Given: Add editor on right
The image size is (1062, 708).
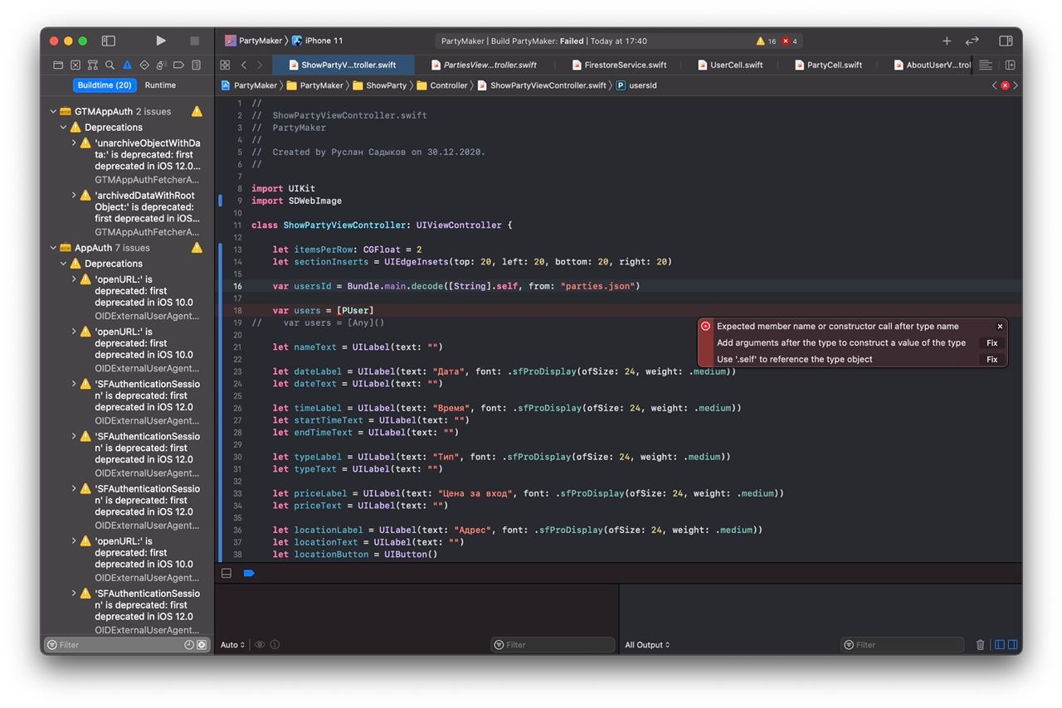Looking at the screenshot, I should (x=1011, y=65).
